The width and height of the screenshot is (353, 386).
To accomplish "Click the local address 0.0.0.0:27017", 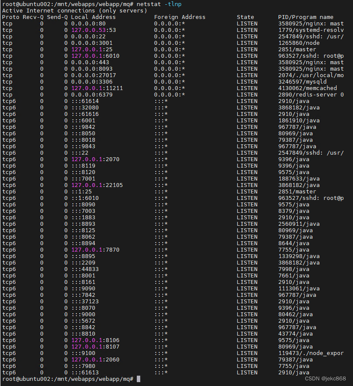I will pyautogui.click(x=94, y=75).
